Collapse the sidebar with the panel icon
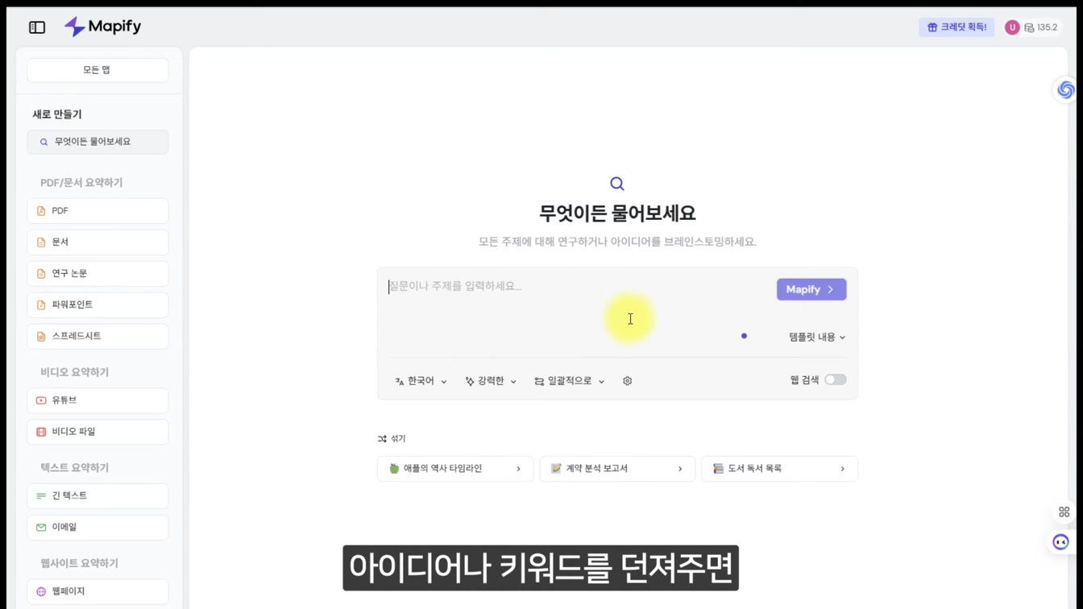This screenshot has height=609, width=1083. (37, 27)
